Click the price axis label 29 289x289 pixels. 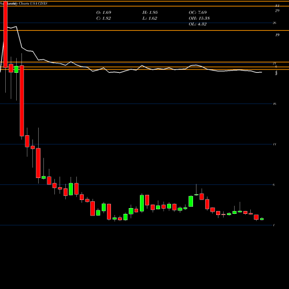[x=277, y=11]
